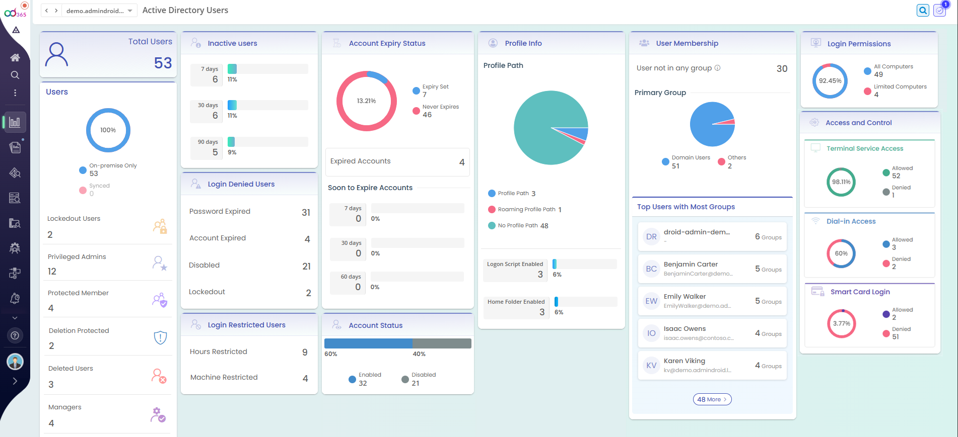Click the sidebar search magnifier icon

pos(15,75)
